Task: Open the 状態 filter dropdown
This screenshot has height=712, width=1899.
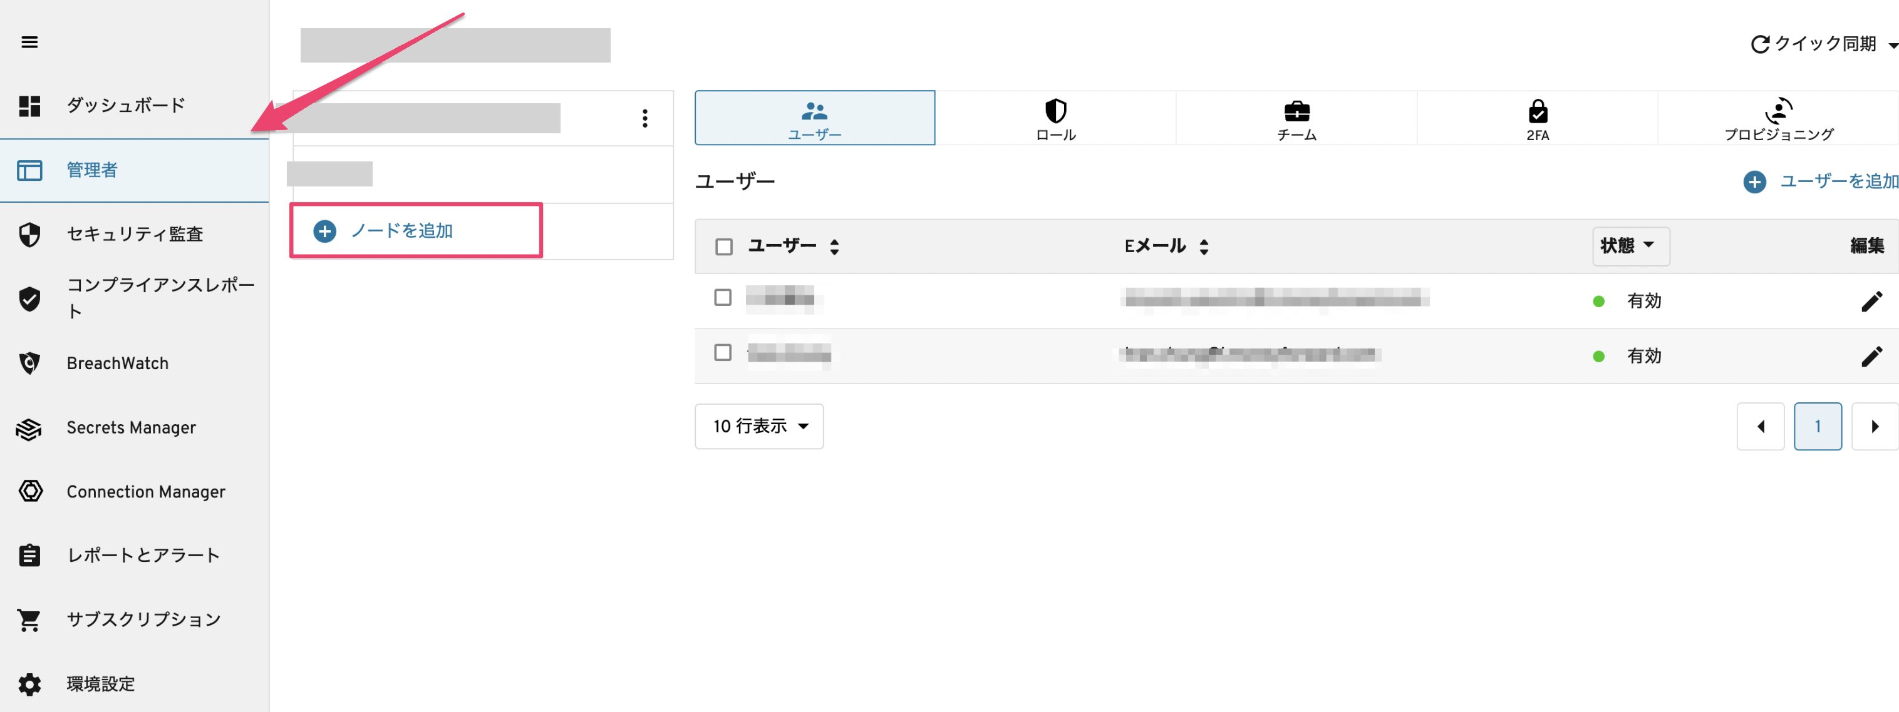Action: (x=1631, y=246)
